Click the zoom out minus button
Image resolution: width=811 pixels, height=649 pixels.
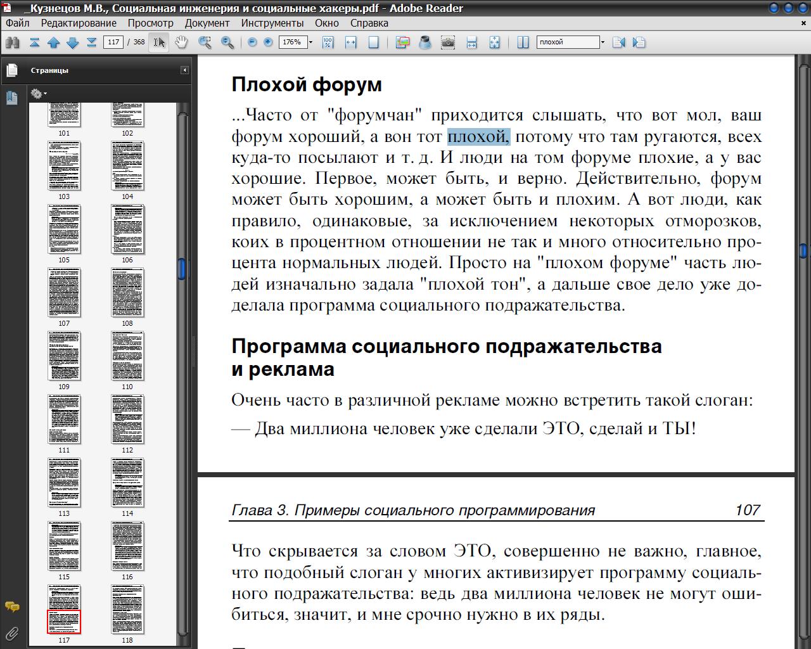pyautogui.click(x=252, y=42)
